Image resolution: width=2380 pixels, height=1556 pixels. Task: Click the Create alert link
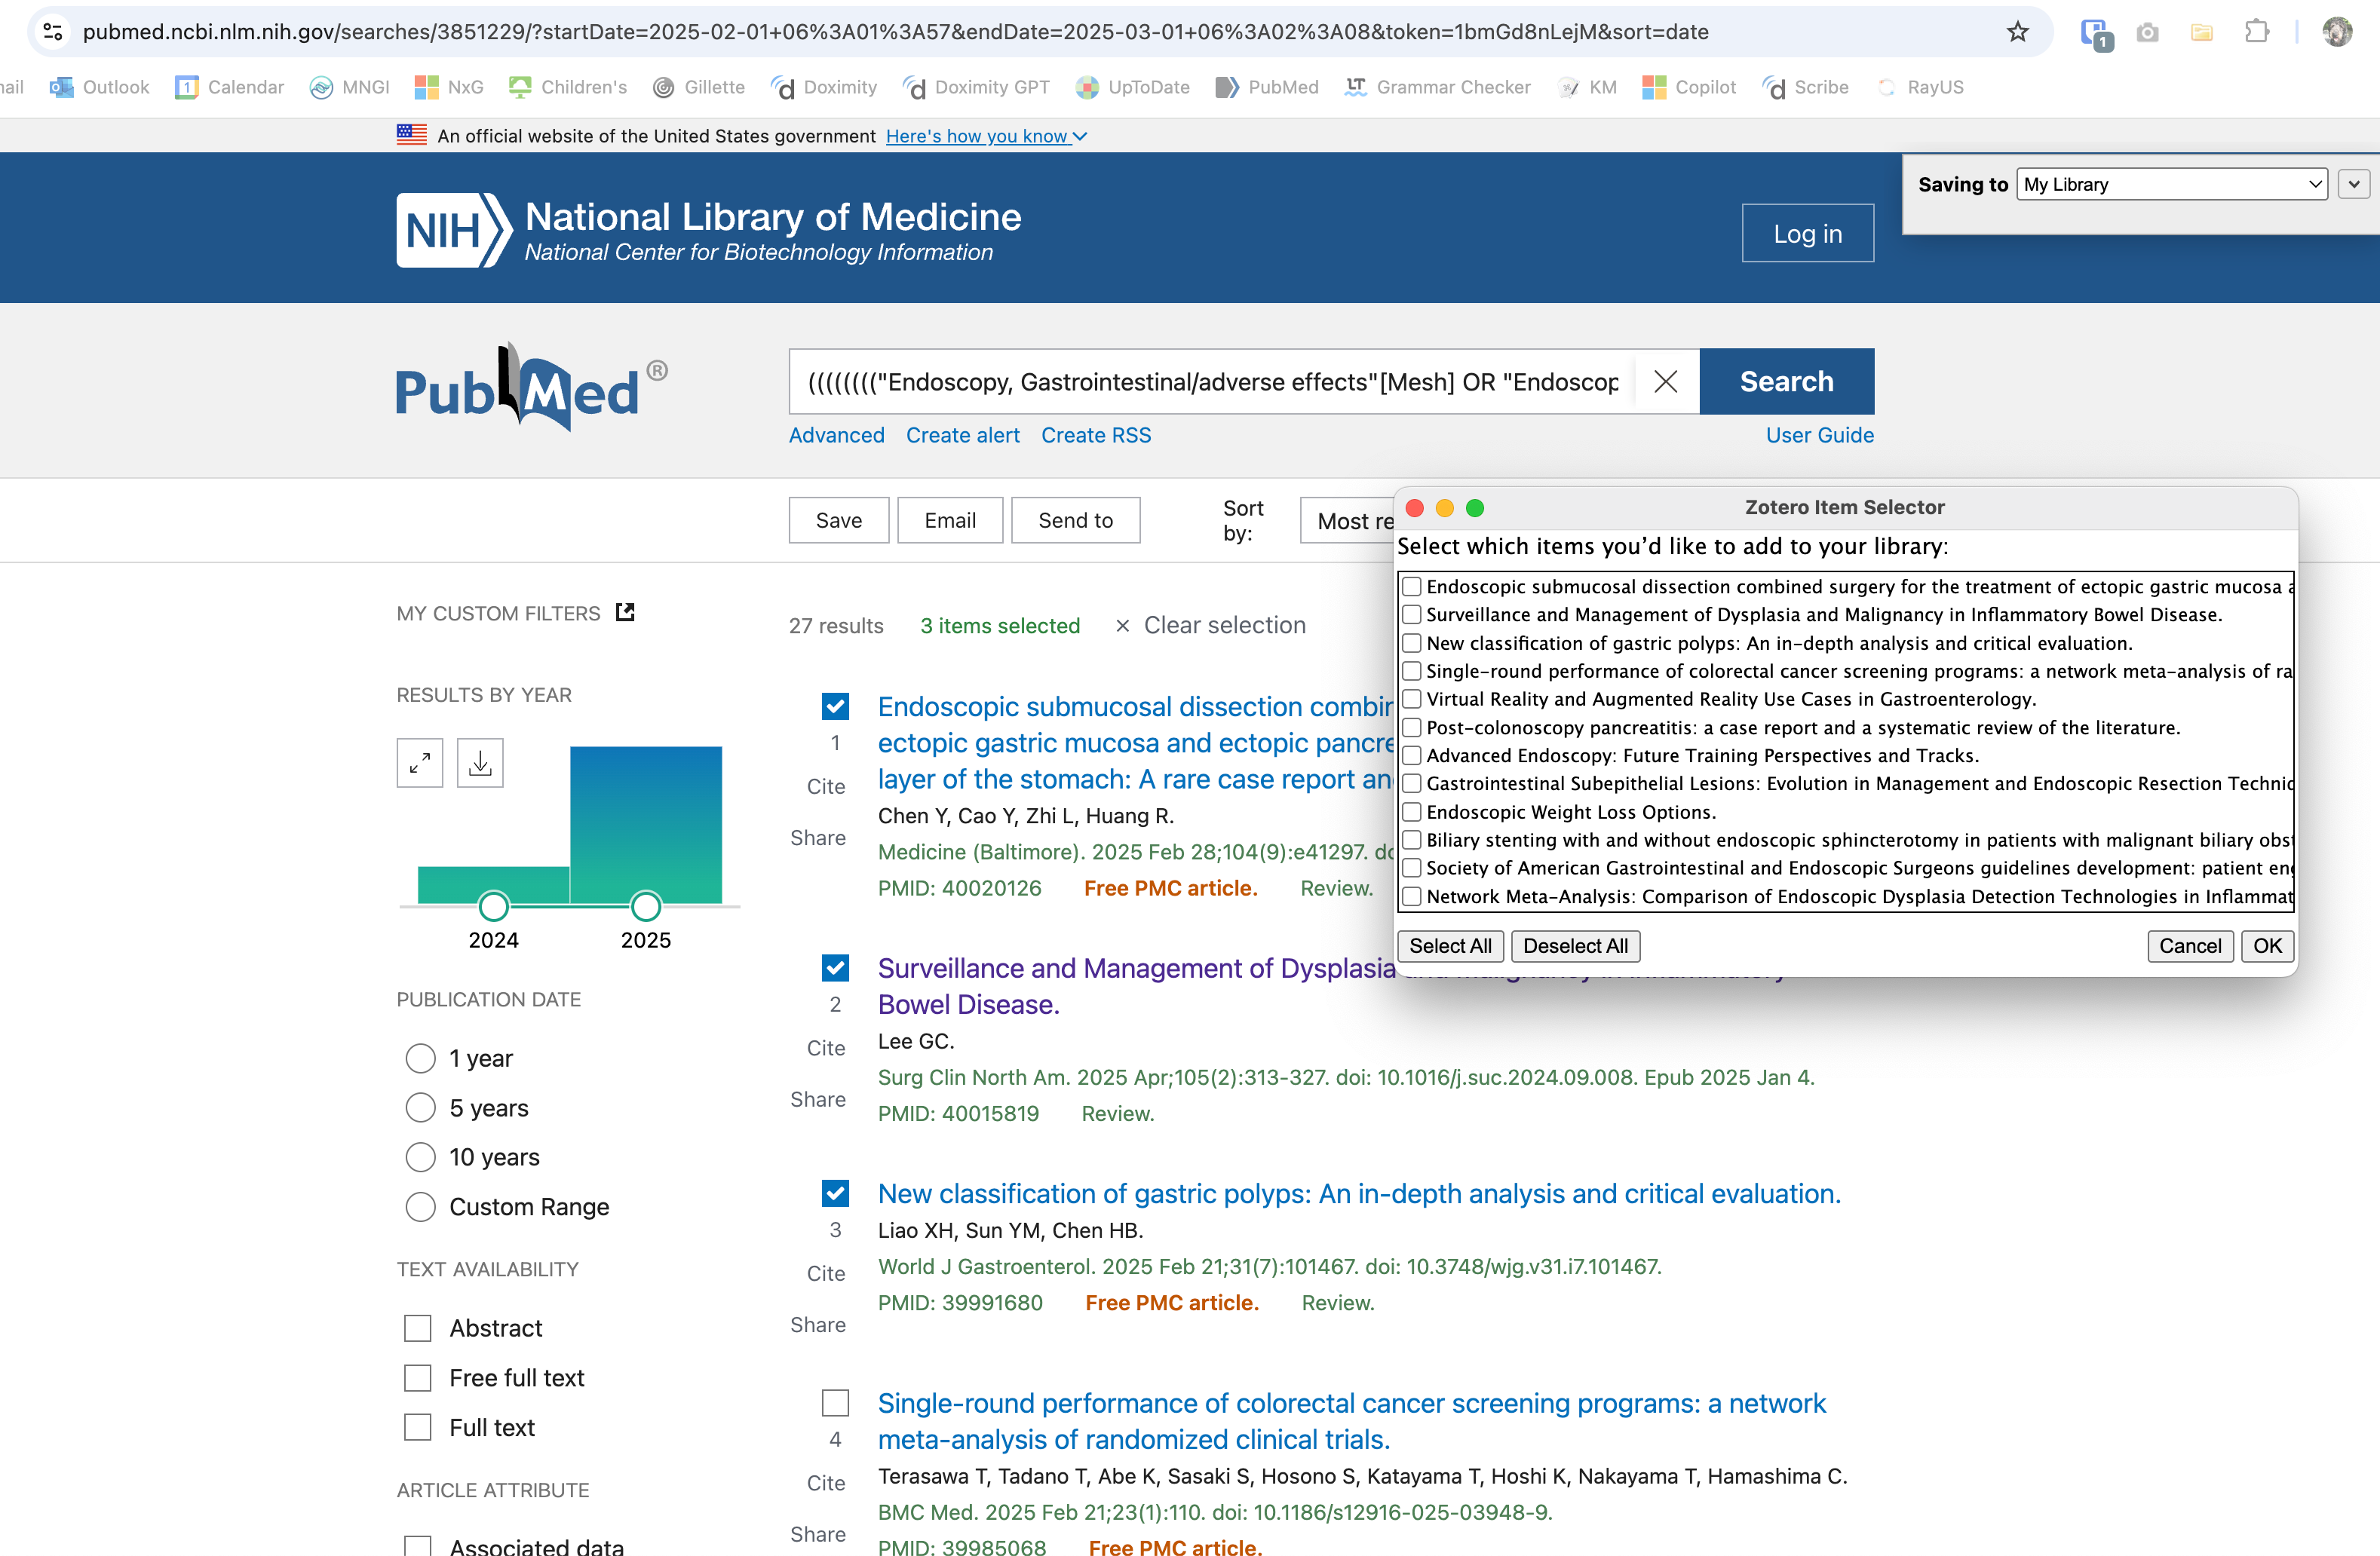click(x=962, y=436)
